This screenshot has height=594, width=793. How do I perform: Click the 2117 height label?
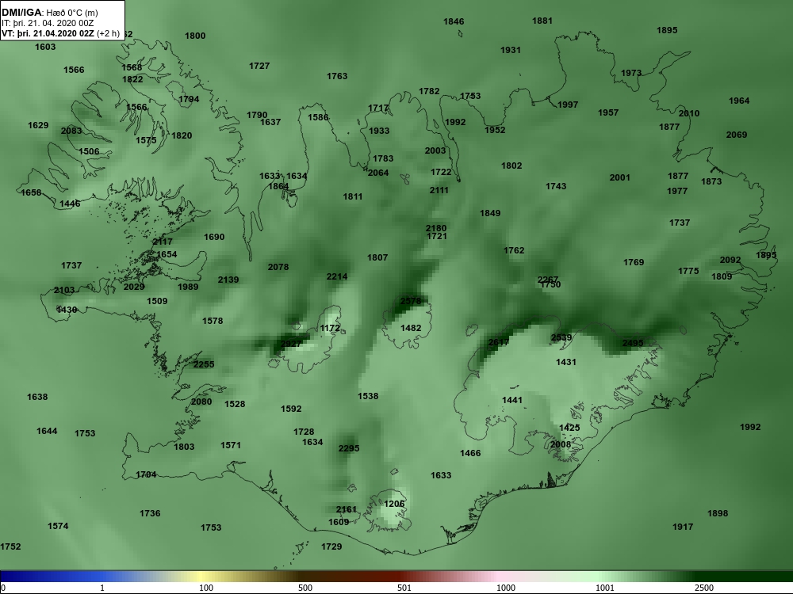click(x=163, y=242)
